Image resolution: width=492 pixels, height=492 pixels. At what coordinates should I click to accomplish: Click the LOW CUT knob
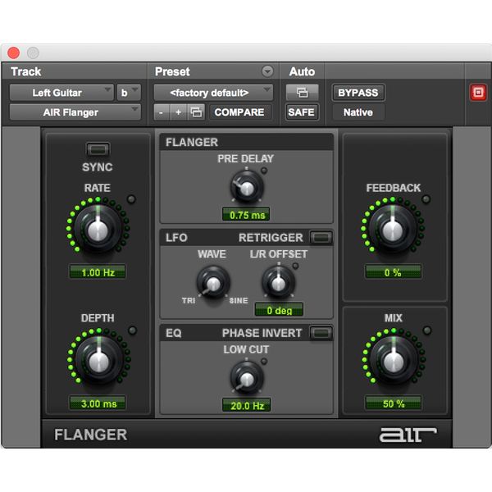click(x=247, y=378)
